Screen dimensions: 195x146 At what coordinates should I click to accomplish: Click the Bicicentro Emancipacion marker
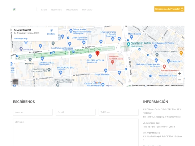point(156,61)
